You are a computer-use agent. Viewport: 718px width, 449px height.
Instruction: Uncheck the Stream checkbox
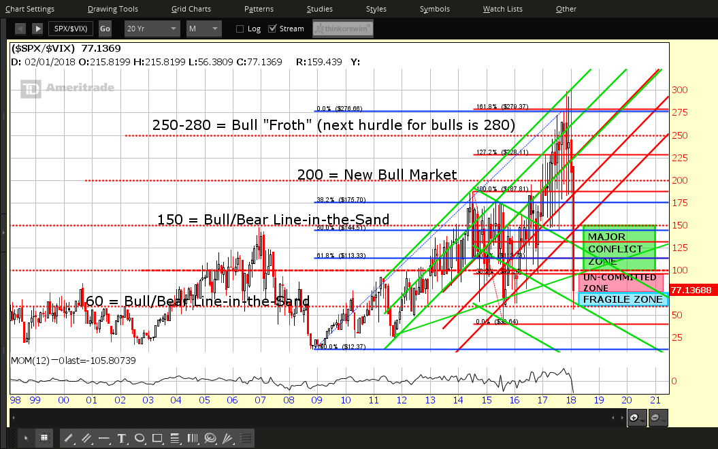point(272,29)
